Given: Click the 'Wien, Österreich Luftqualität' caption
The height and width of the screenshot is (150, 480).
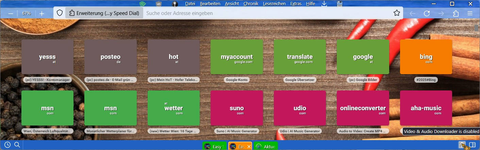Looking at the screenshot, I should (x=47, y=131).
